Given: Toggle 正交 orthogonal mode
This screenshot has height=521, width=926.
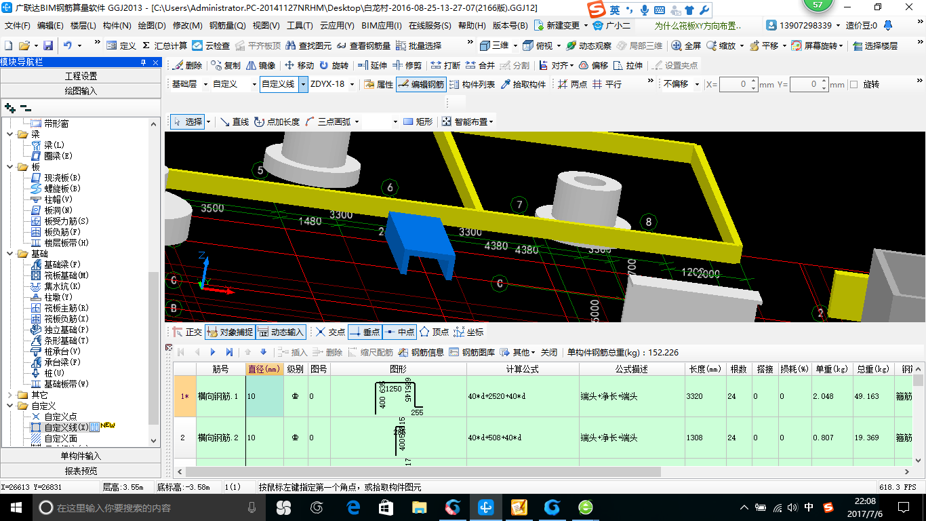Looking at the screenshot, I should pos(187,332).
